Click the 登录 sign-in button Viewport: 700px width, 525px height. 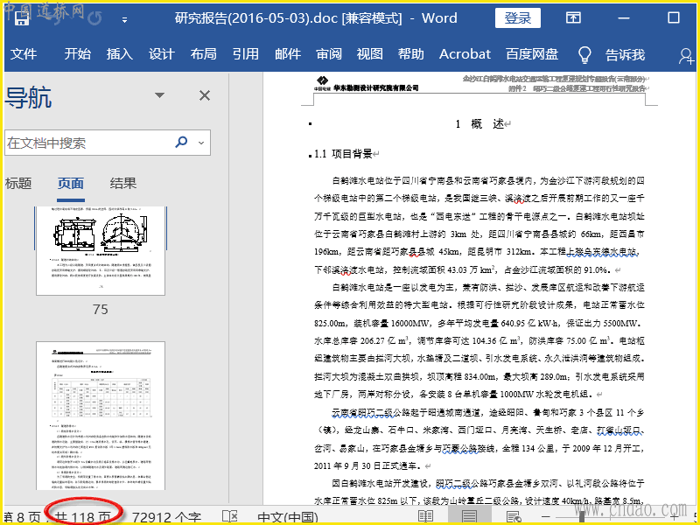(518, 17)
